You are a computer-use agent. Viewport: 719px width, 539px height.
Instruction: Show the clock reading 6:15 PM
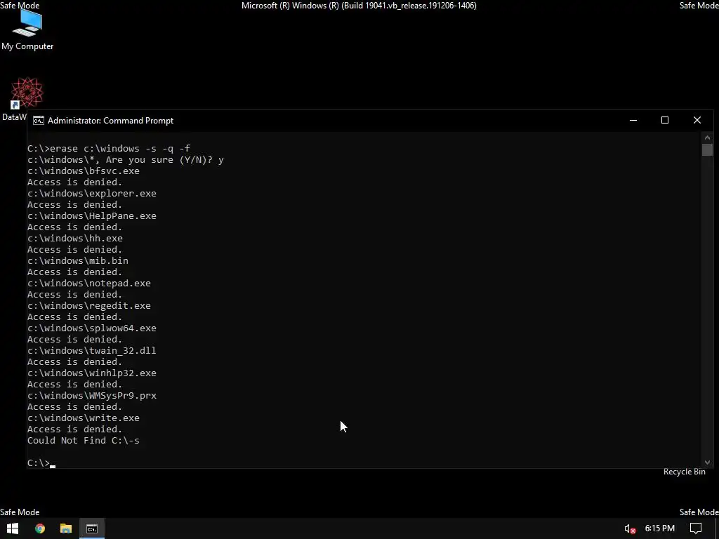tap(659, 528)
